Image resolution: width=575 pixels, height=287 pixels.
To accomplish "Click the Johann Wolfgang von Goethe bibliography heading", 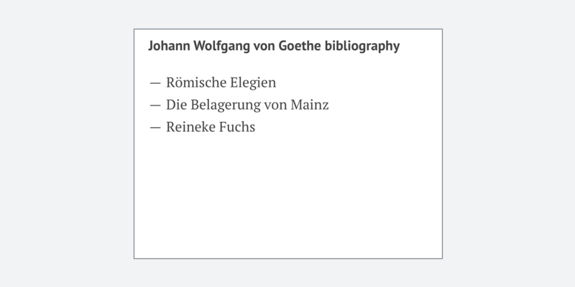I will coord(274,46).
